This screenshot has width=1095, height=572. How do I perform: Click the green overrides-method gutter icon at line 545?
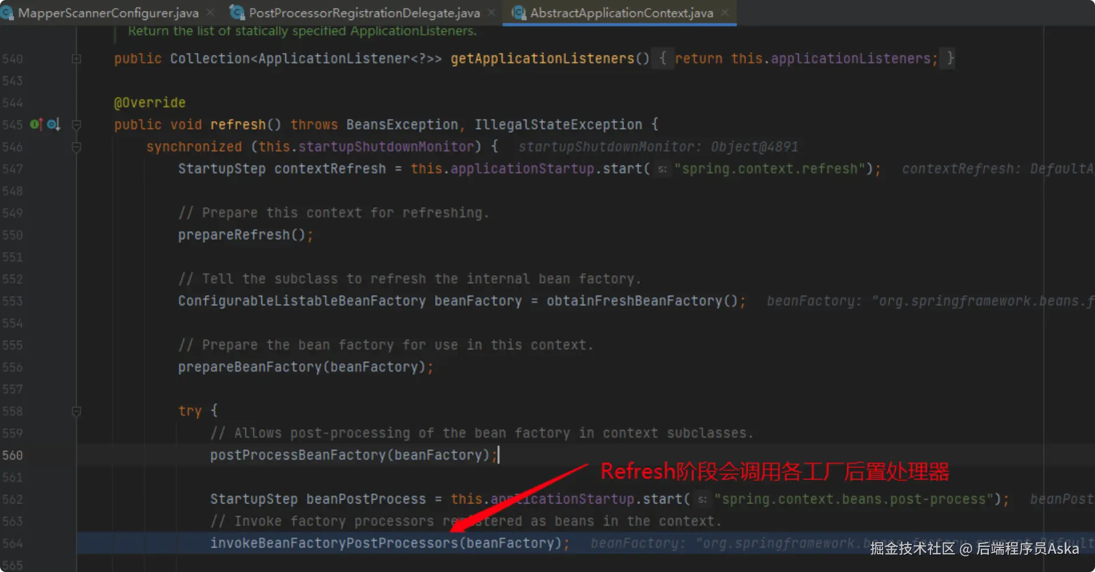tap(37, 124)
